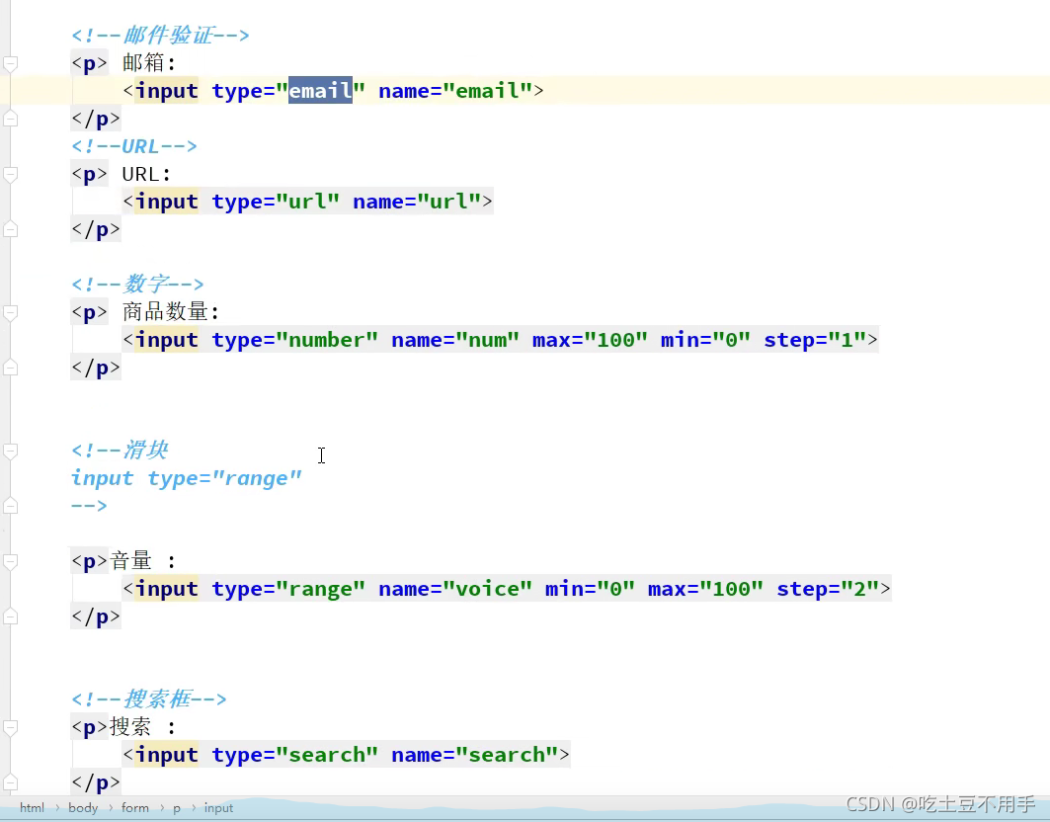Click the commented input type="range" line
1050x822 pixels.
(187, 478)
